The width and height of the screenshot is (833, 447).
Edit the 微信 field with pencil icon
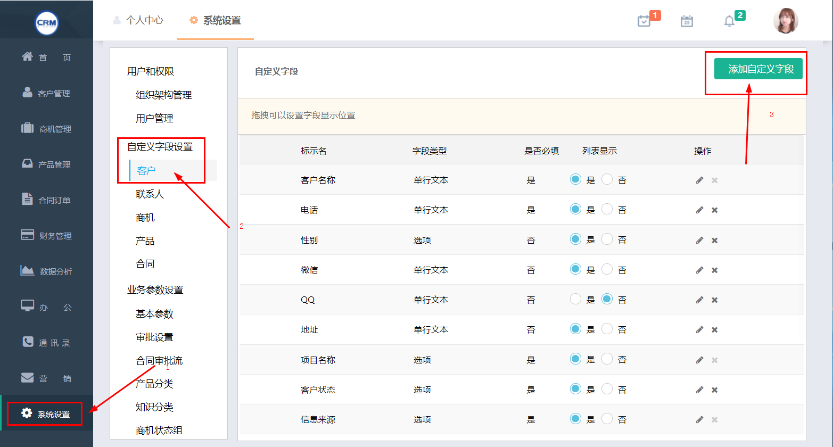(x=699, y=270)
